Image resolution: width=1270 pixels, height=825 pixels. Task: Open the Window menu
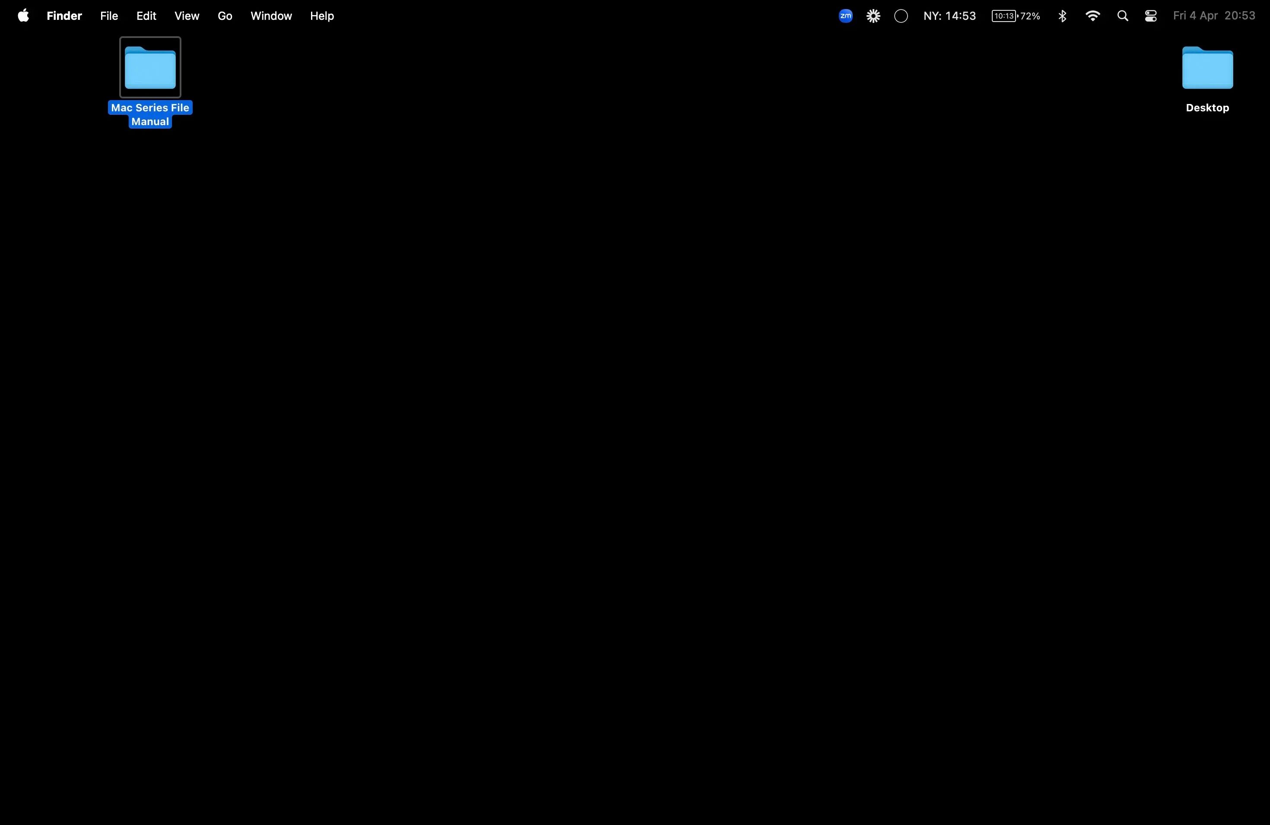tap(271, 16)
